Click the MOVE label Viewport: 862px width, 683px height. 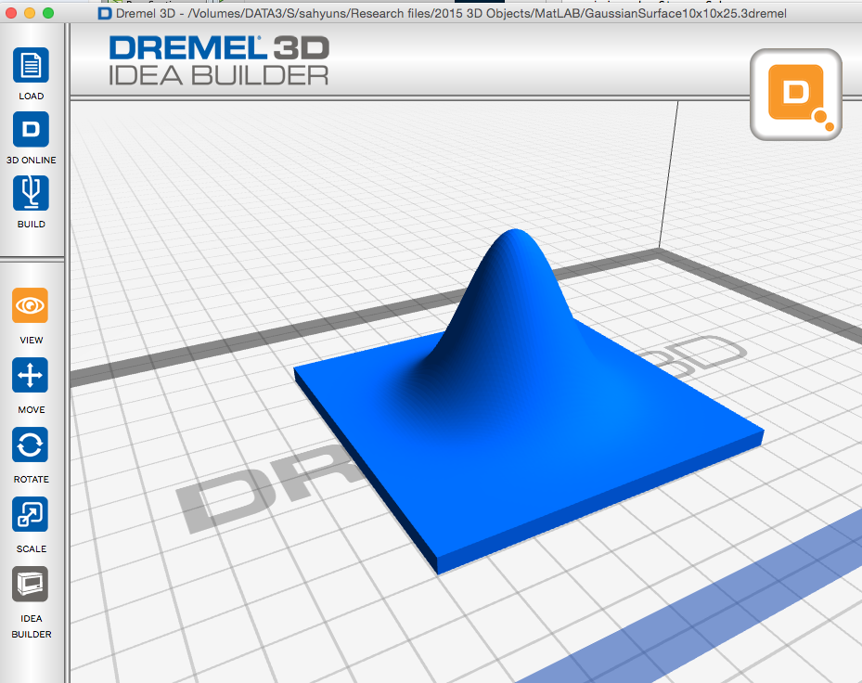click(32, 409)
